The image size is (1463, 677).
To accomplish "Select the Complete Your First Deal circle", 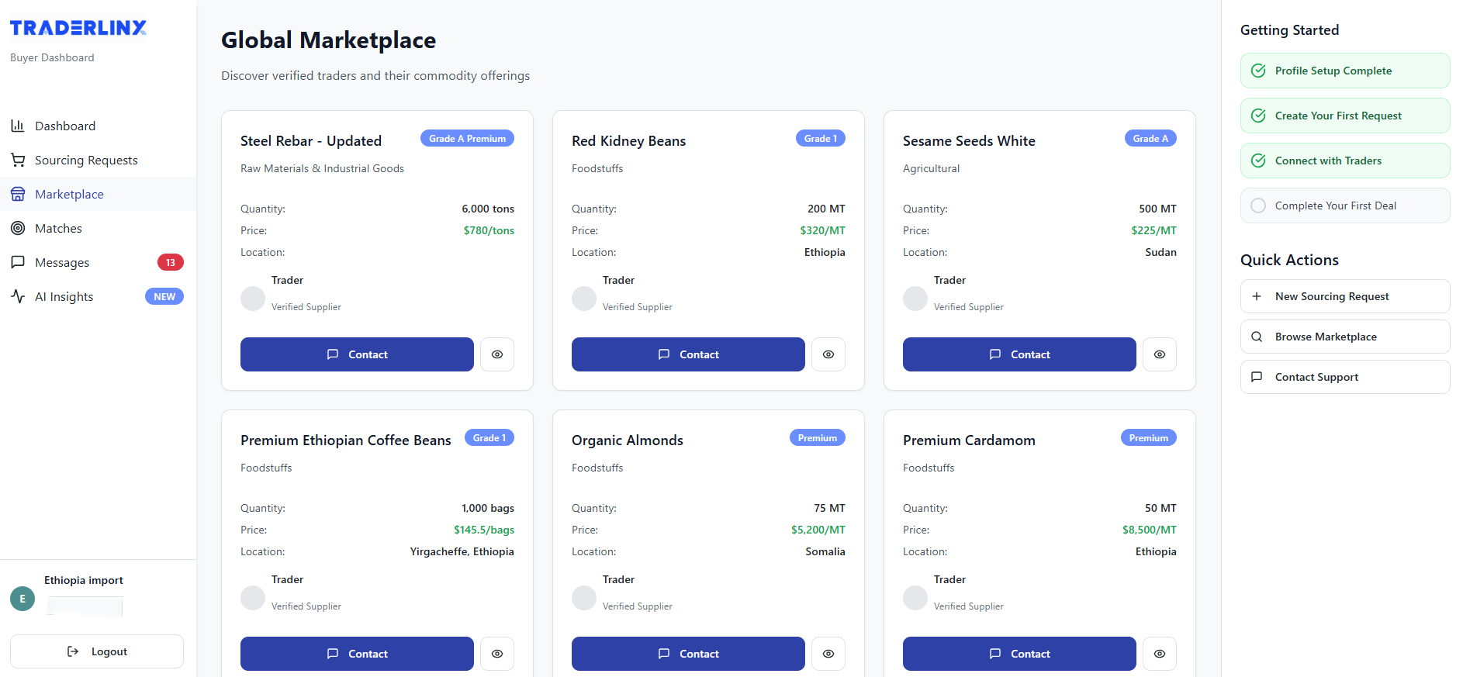I will pos(1258,206).
